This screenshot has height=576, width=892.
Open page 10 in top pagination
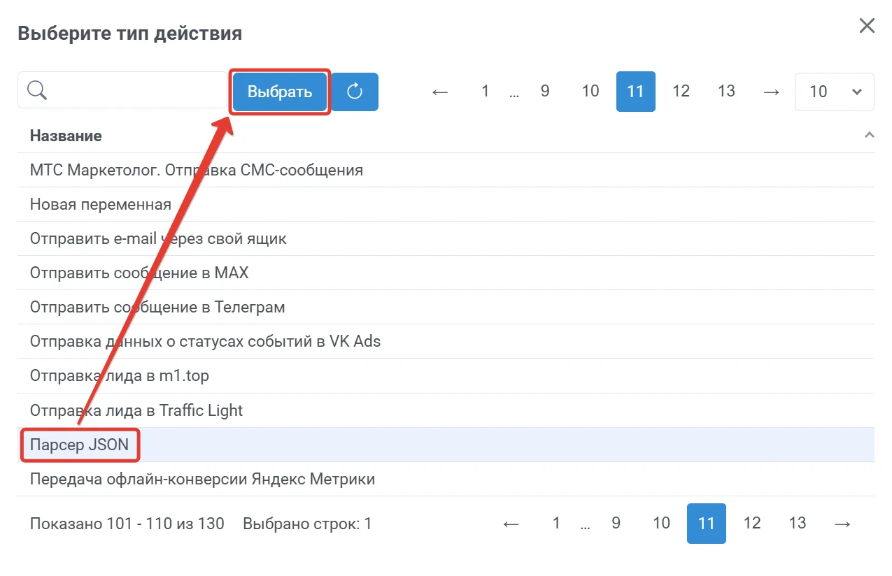point(590,92)
